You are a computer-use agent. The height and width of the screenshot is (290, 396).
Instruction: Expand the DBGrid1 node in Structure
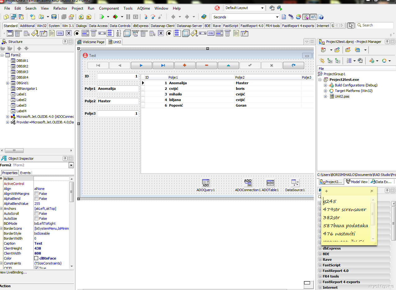7,83
